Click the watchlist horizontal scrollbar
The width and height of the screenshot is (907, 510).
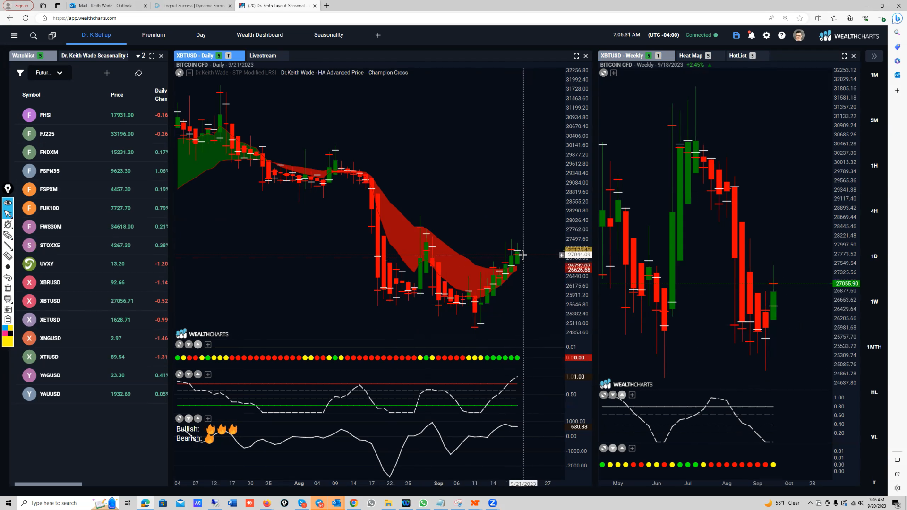coord(48,484)
